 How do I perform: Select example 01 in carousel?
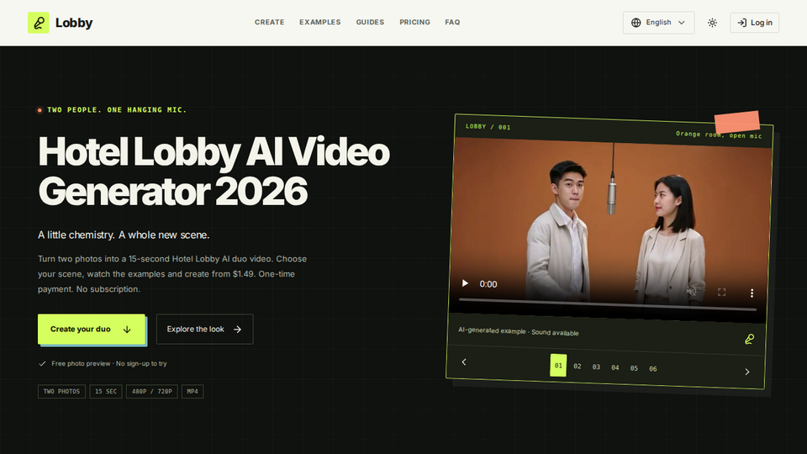point(558,366)
